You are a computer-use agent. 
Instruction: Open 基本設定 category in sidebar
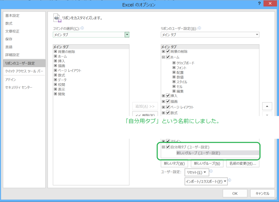pos(24,16)
